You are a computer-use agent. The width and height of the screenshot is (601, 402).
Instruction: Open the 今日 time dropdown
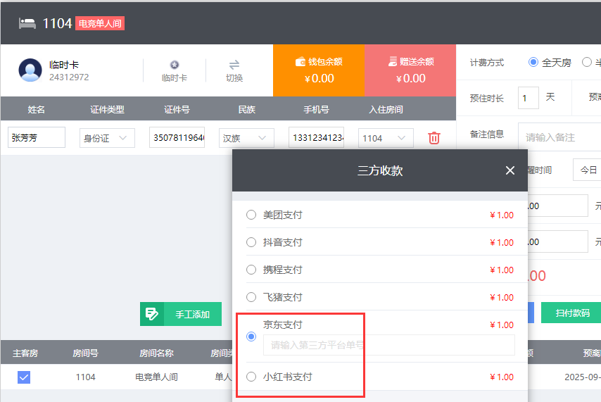587,170
